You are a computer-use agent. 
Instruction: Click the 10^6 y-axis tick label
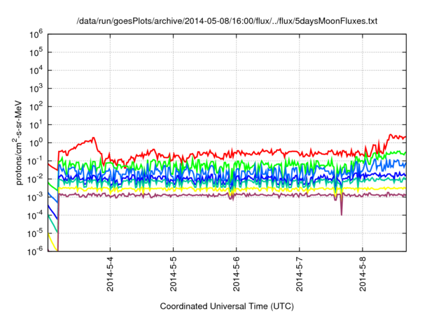pyautogui.click(x=36, y=34)
